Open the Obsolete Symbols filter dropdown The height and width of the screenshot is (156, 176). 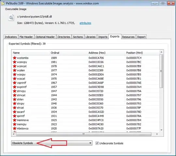[x=52, y=143]
